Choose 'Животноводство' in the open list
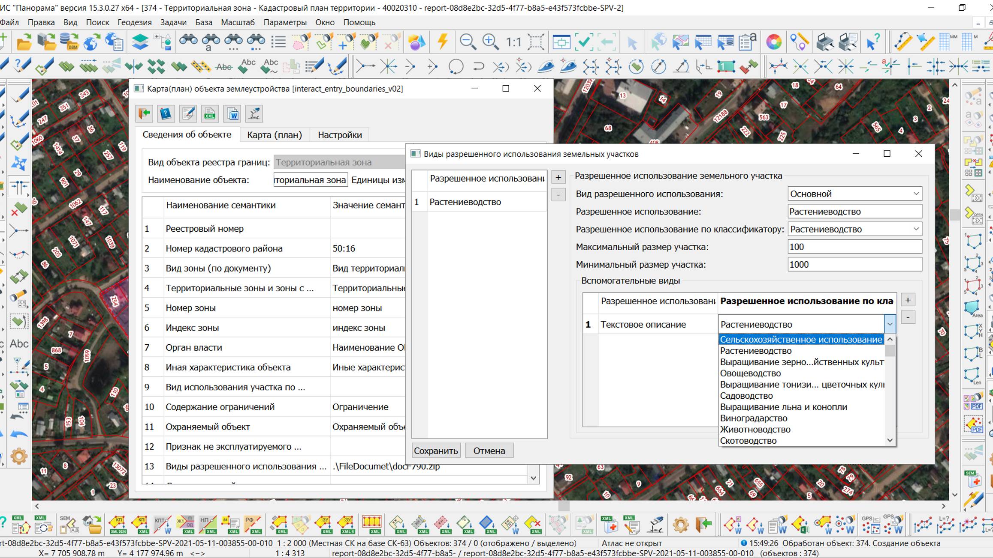The image size is (993, 558). click(755, 429)
